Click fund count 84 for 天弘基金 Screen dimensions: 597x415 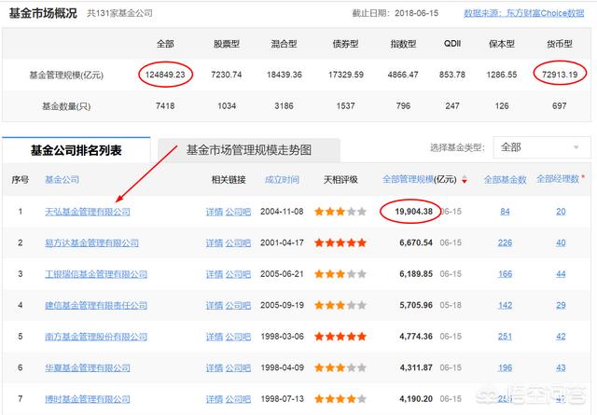tap(505, 212)
